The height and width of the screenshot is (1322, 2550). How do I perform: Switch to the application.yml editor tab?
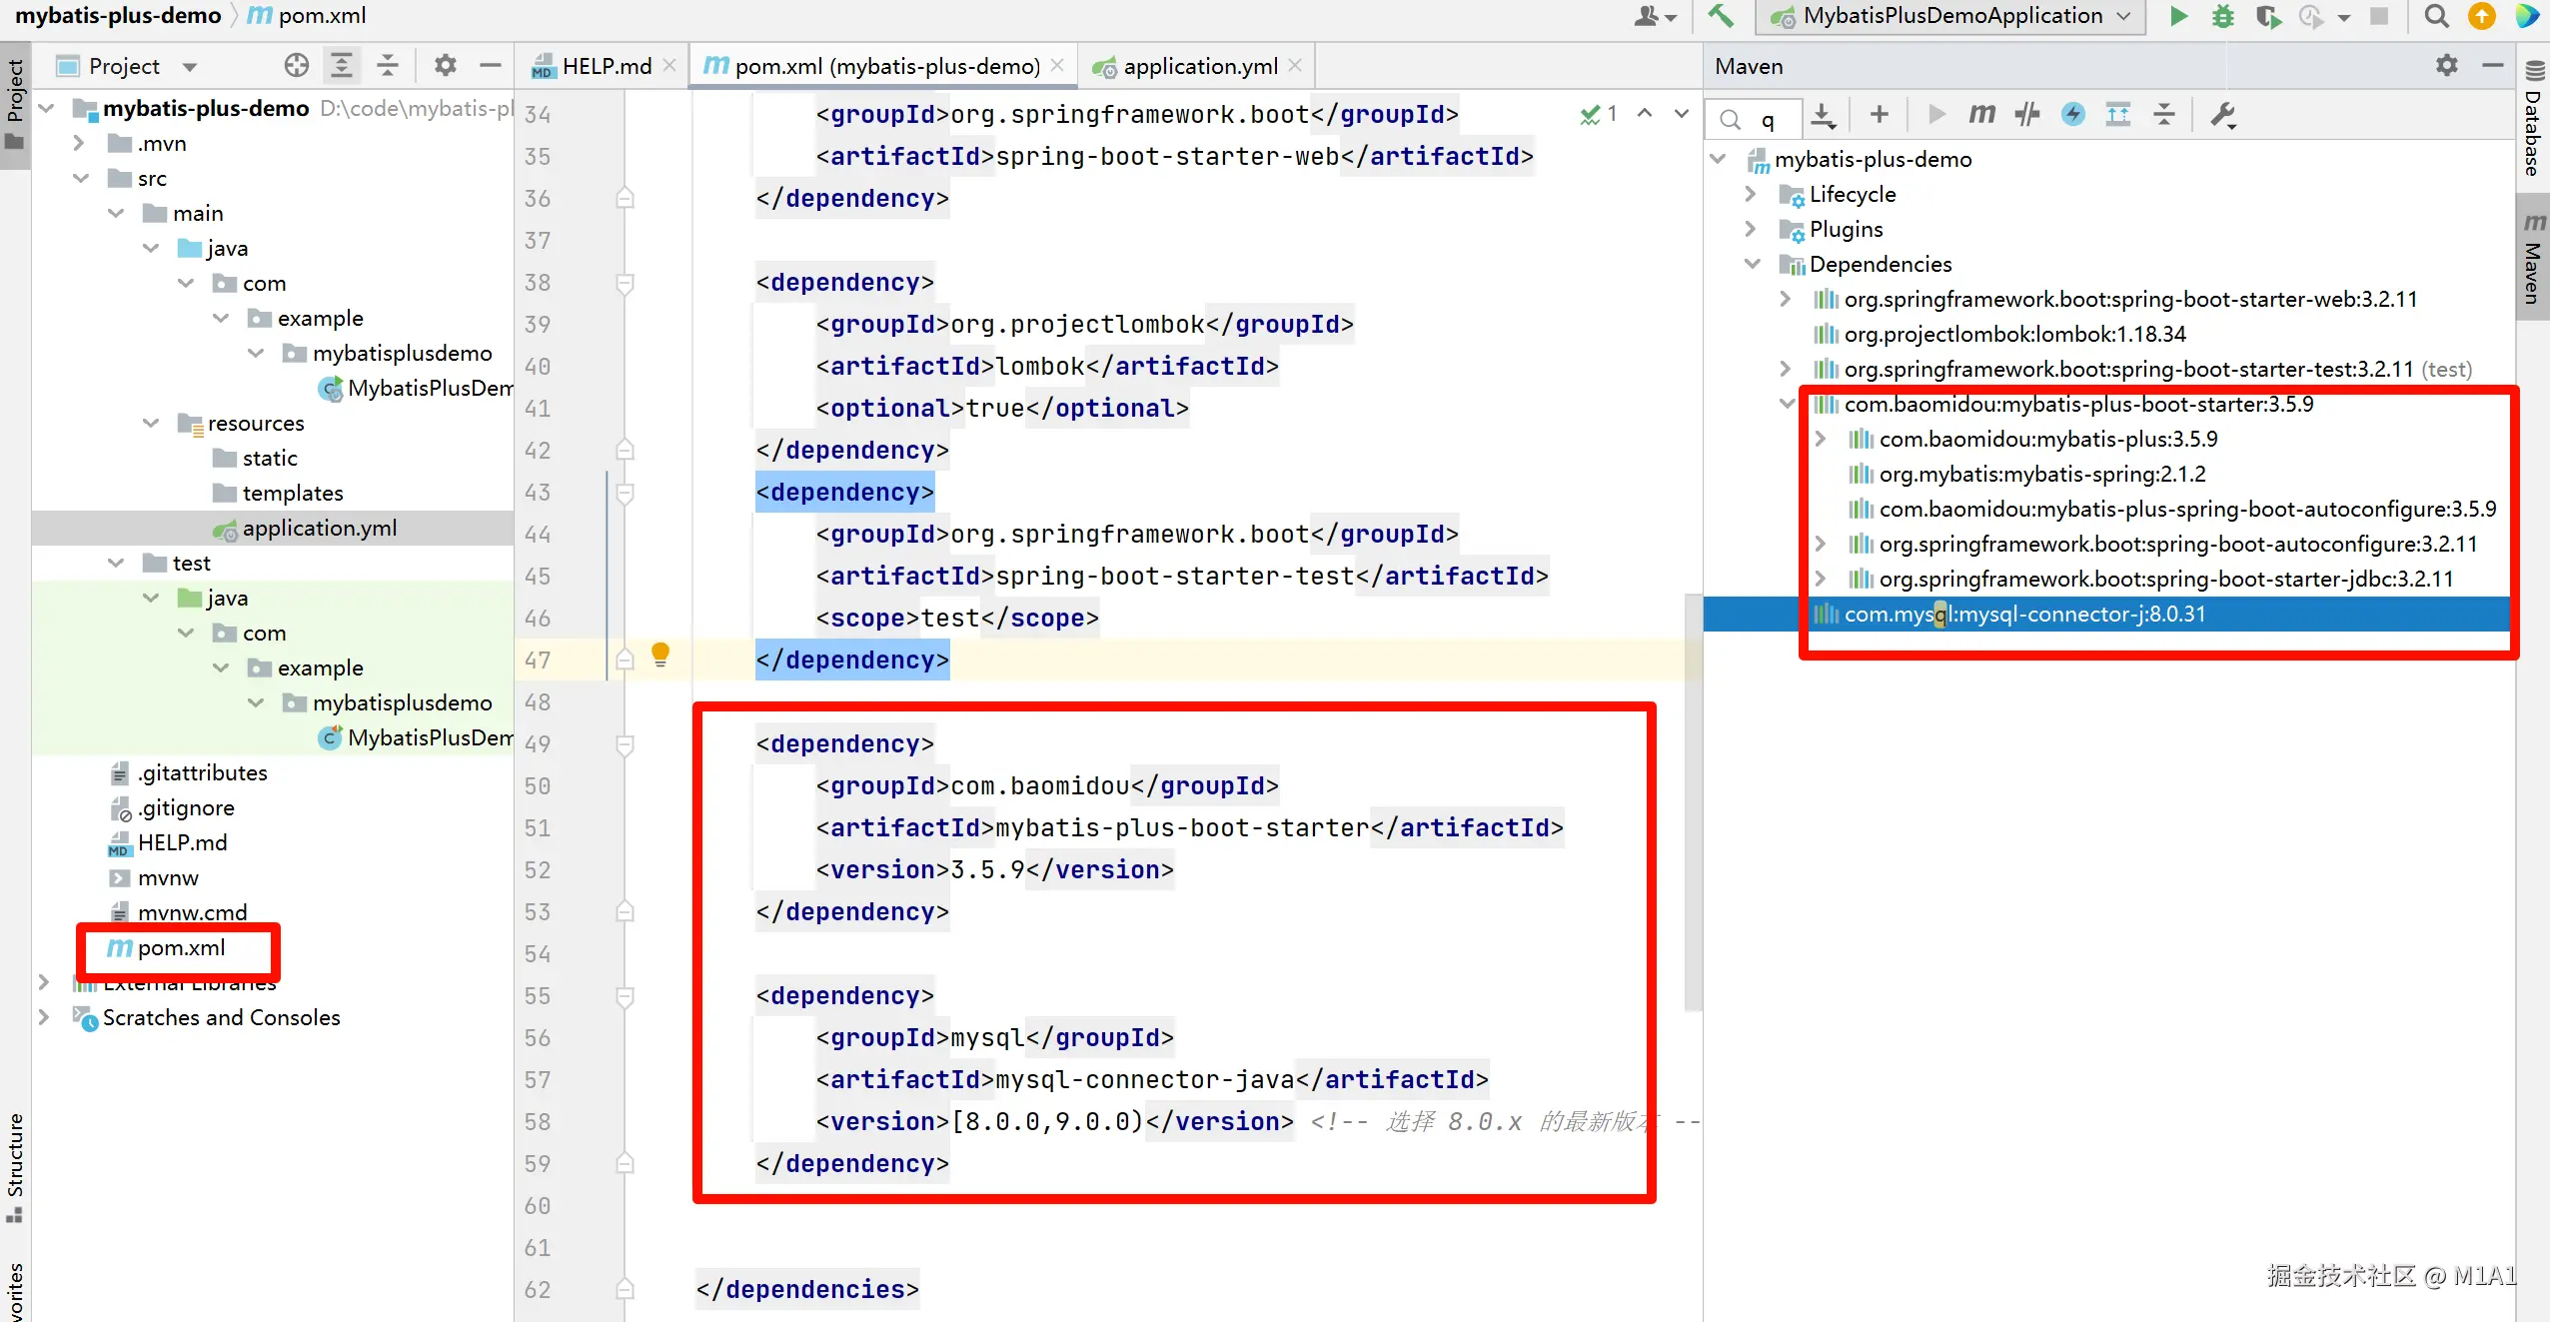pyautogui.click(x=1199, y=66)
